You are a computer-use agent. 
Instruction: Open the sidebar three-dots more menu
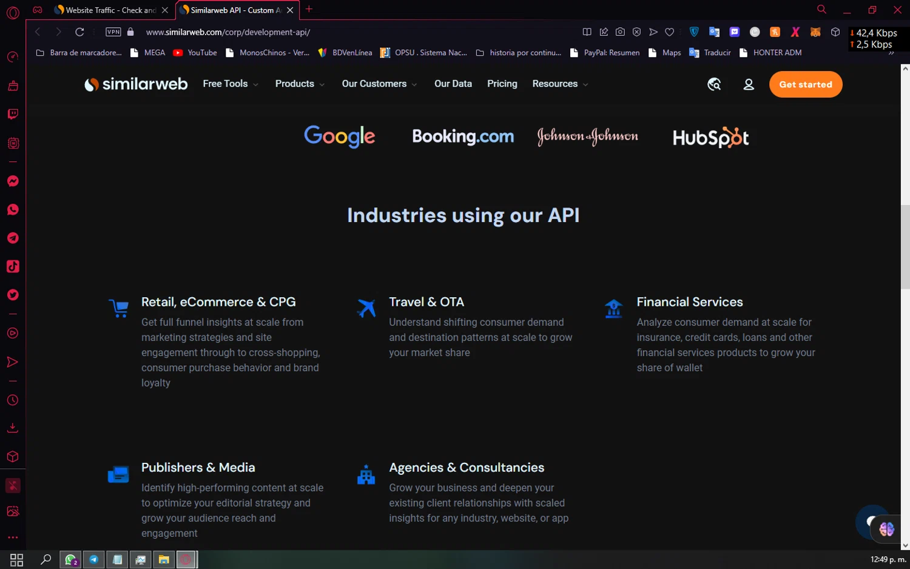pos(13,537)
